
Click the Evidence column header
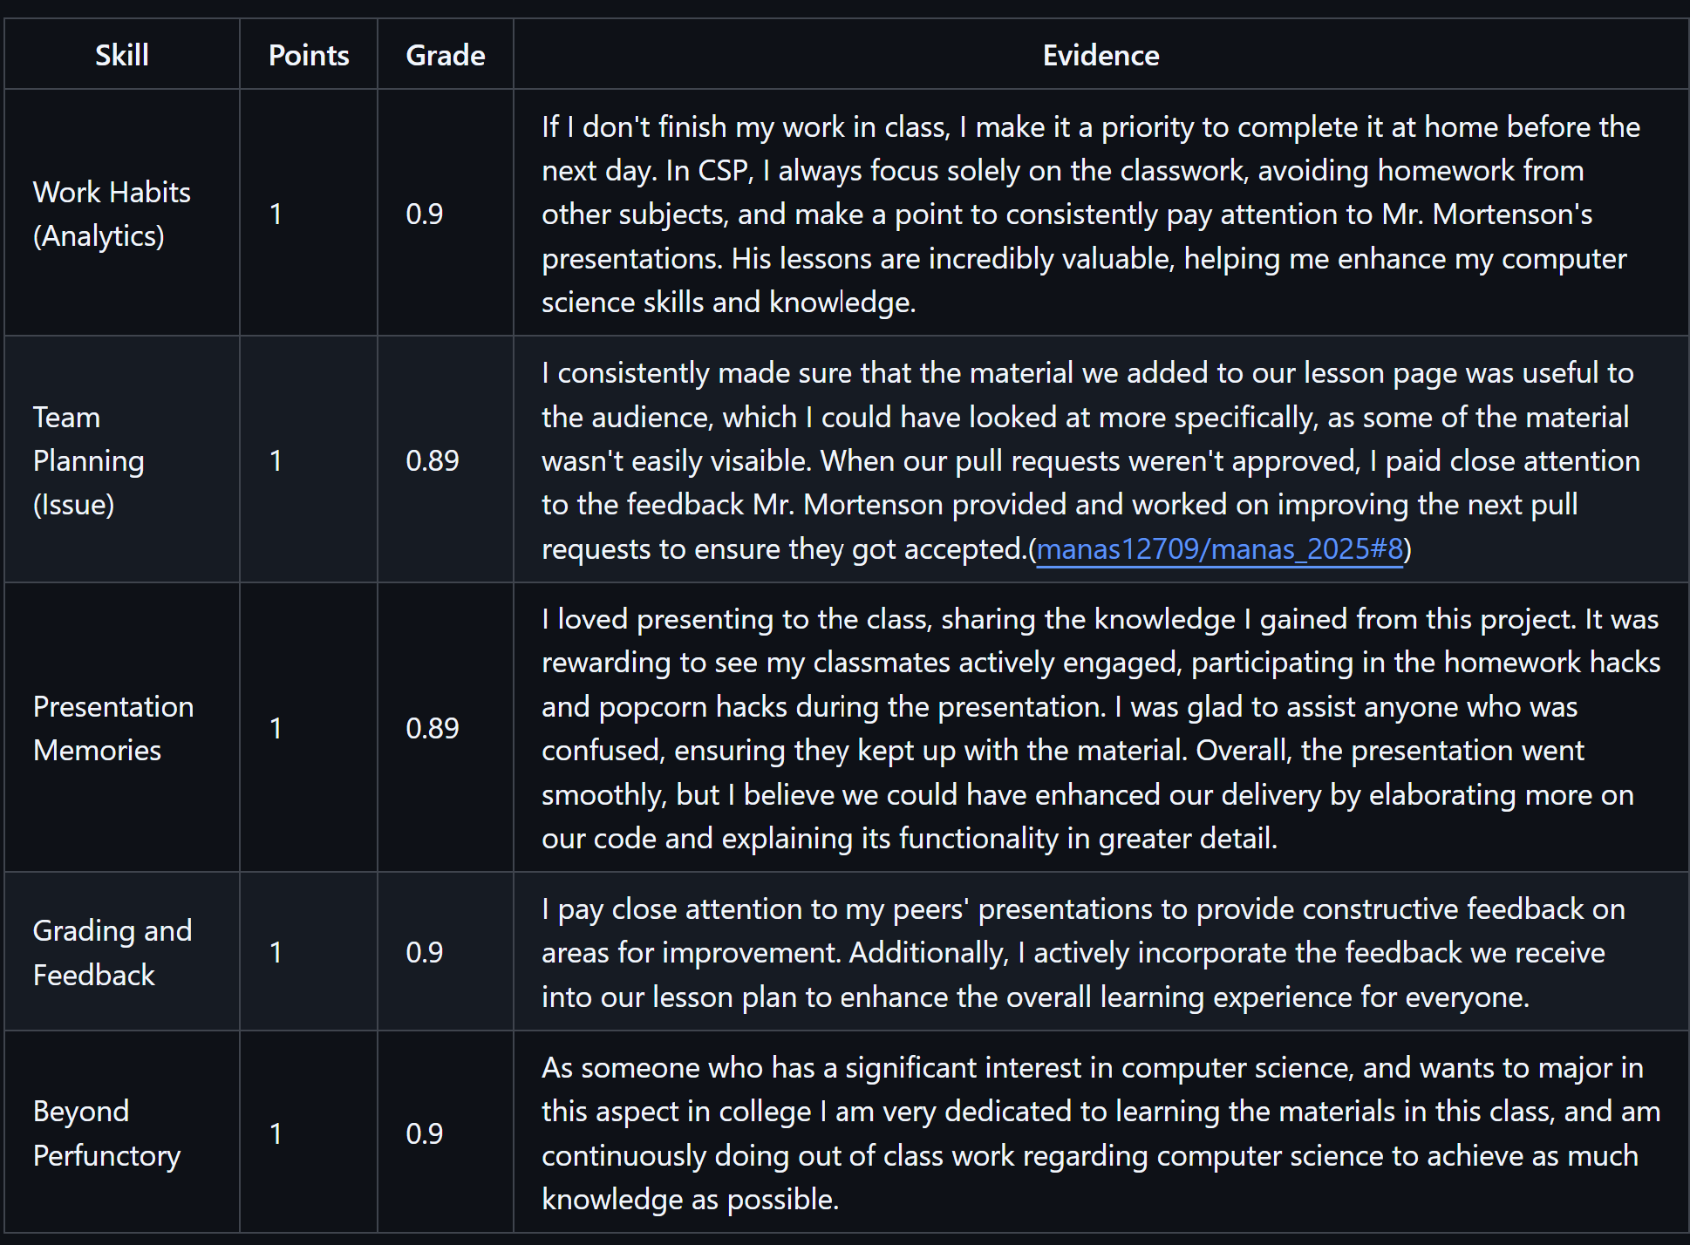click(x=1101, y=56)
